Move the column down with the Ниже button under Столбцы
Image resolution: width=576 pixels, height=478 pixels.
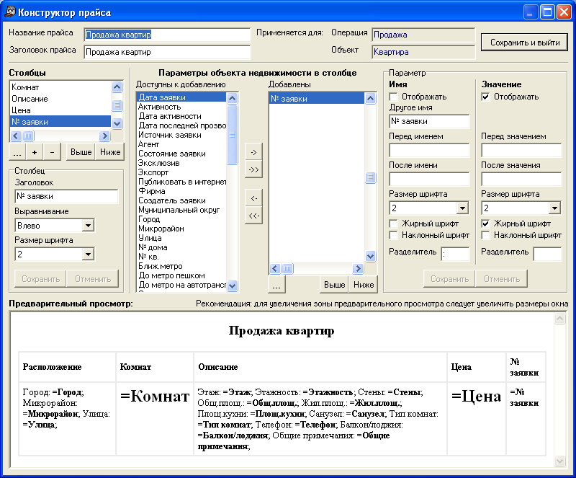click(x=110, y=152)
